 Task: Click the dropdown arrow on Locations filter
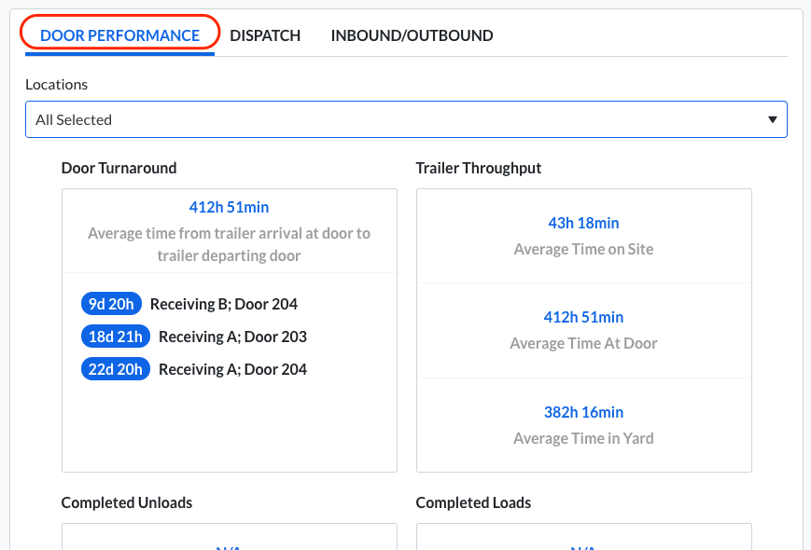(773, 119)
